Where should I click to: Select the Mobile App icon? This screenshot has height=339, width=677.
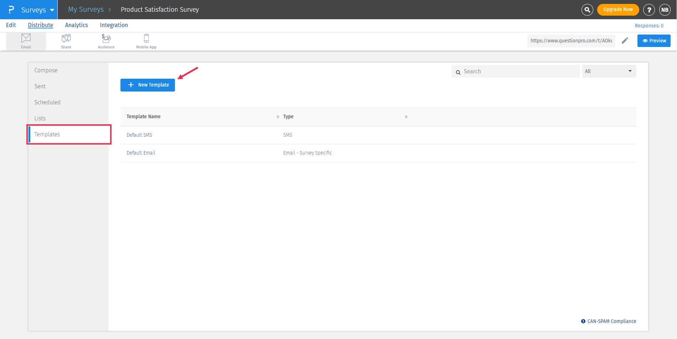pyautogui.click(x=146, y=41)
